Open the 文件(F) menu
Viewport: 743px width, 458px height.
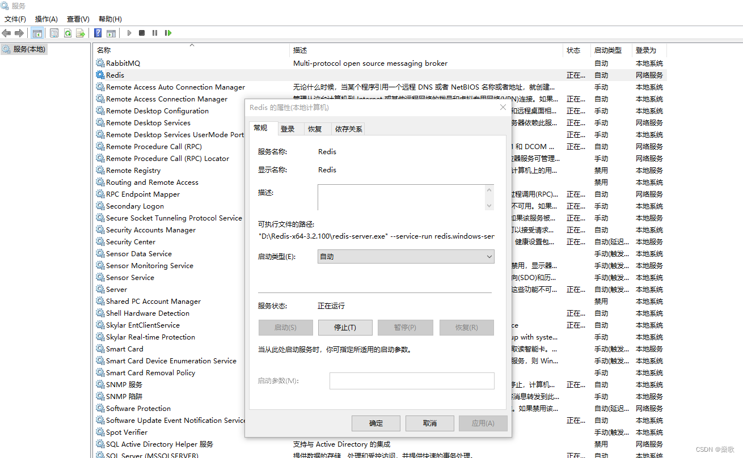pos(15,19)
